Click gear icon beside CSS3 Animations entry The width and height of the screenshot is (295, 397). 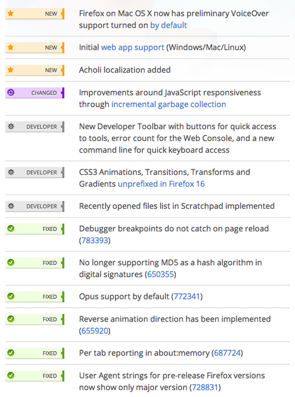click(x=11, y=172)
